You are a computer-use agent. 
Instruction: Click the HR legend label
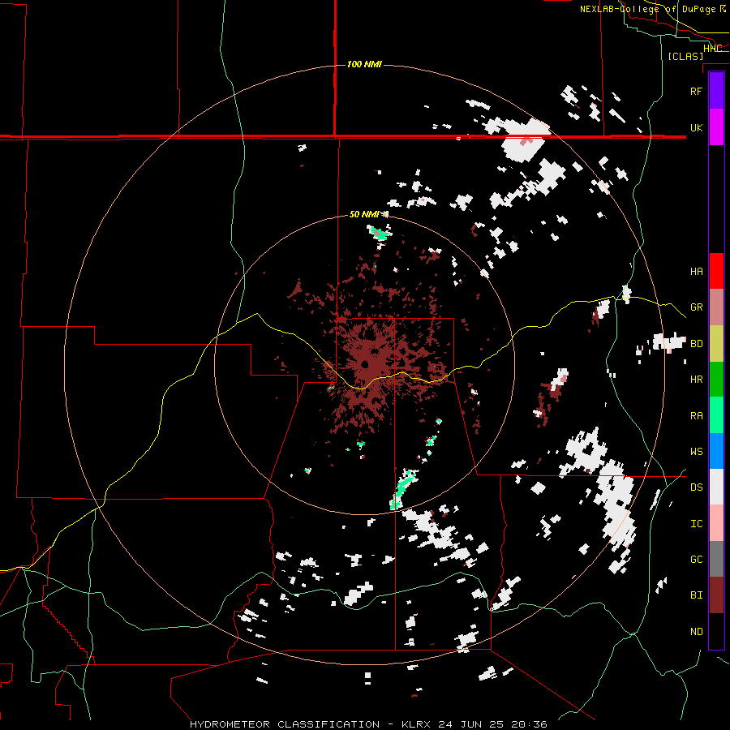pyautogui.click(x=696, y=380)
